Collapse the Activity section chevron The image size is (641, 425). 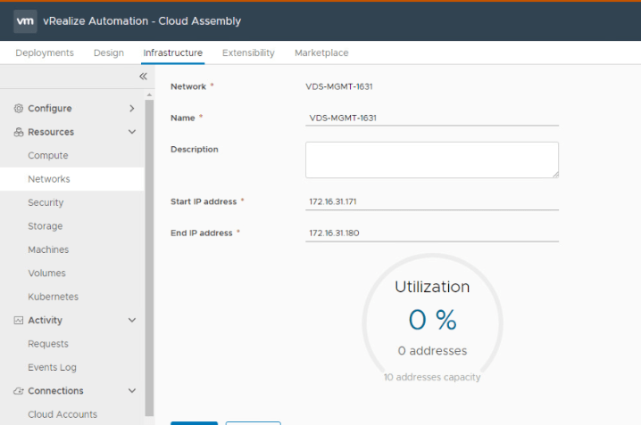click(132, 321)
